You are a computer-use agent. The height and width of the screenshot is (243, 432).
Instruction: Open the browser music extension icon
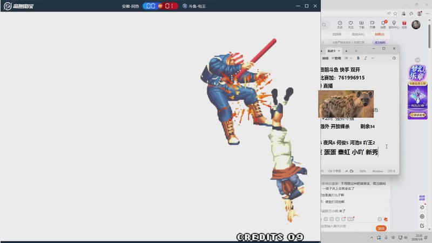coord(403,13)
